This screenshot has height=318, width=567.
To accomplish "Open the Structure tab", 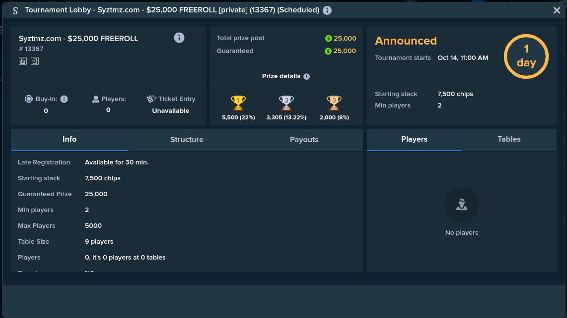I will click(x=187, y=140).
